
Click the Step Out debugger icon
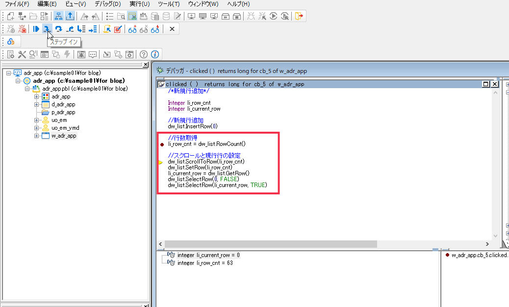(70, 29)
